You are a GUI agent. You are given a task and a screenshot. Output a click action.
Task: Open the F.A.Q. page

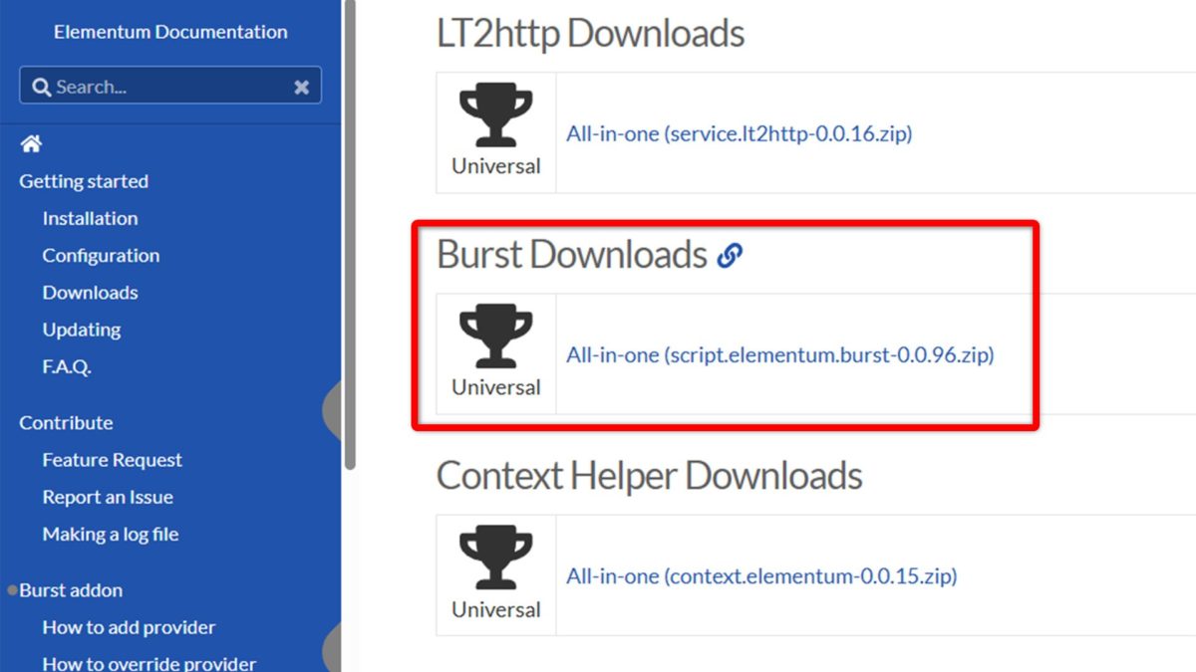[x=67, y=366]
